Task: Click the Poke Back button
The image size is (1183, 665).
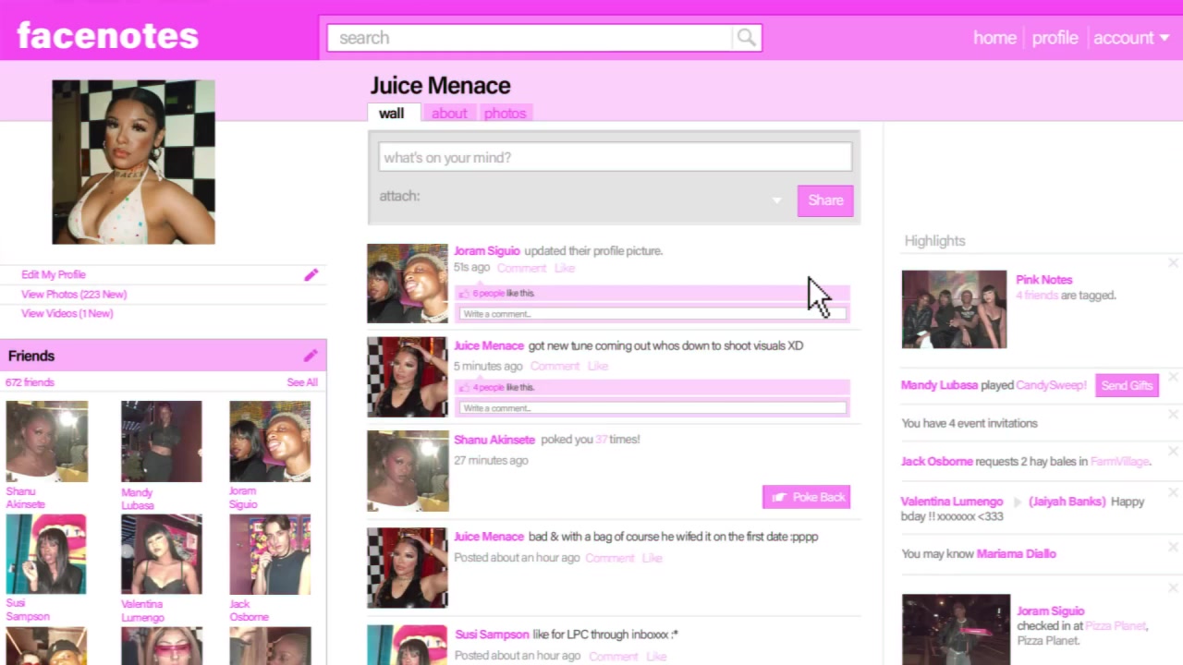Action: pos(806,497)
